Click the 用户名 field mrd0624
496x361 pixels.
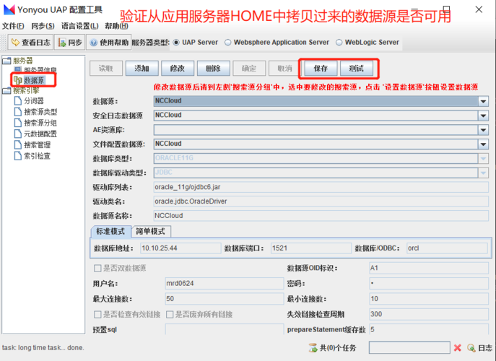pyautogui.click(x=225, y=283)
